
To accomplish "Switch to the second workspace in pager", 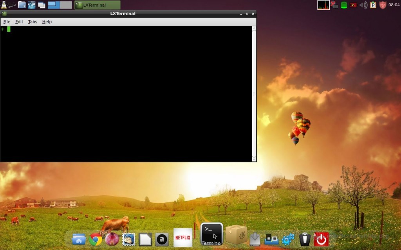I will click(66, 5).
